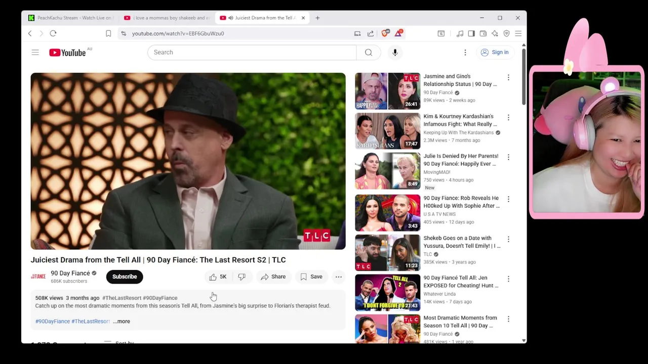Open options menu for Julie Is Denied video
This screenshot has width=648, height=364.
508,157
